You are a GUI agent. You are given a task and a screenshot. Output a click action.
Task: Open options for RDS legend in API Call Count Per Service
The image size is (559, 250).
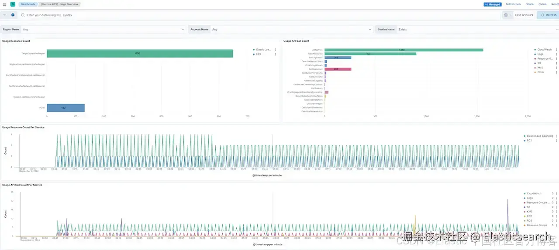[556, 220]
